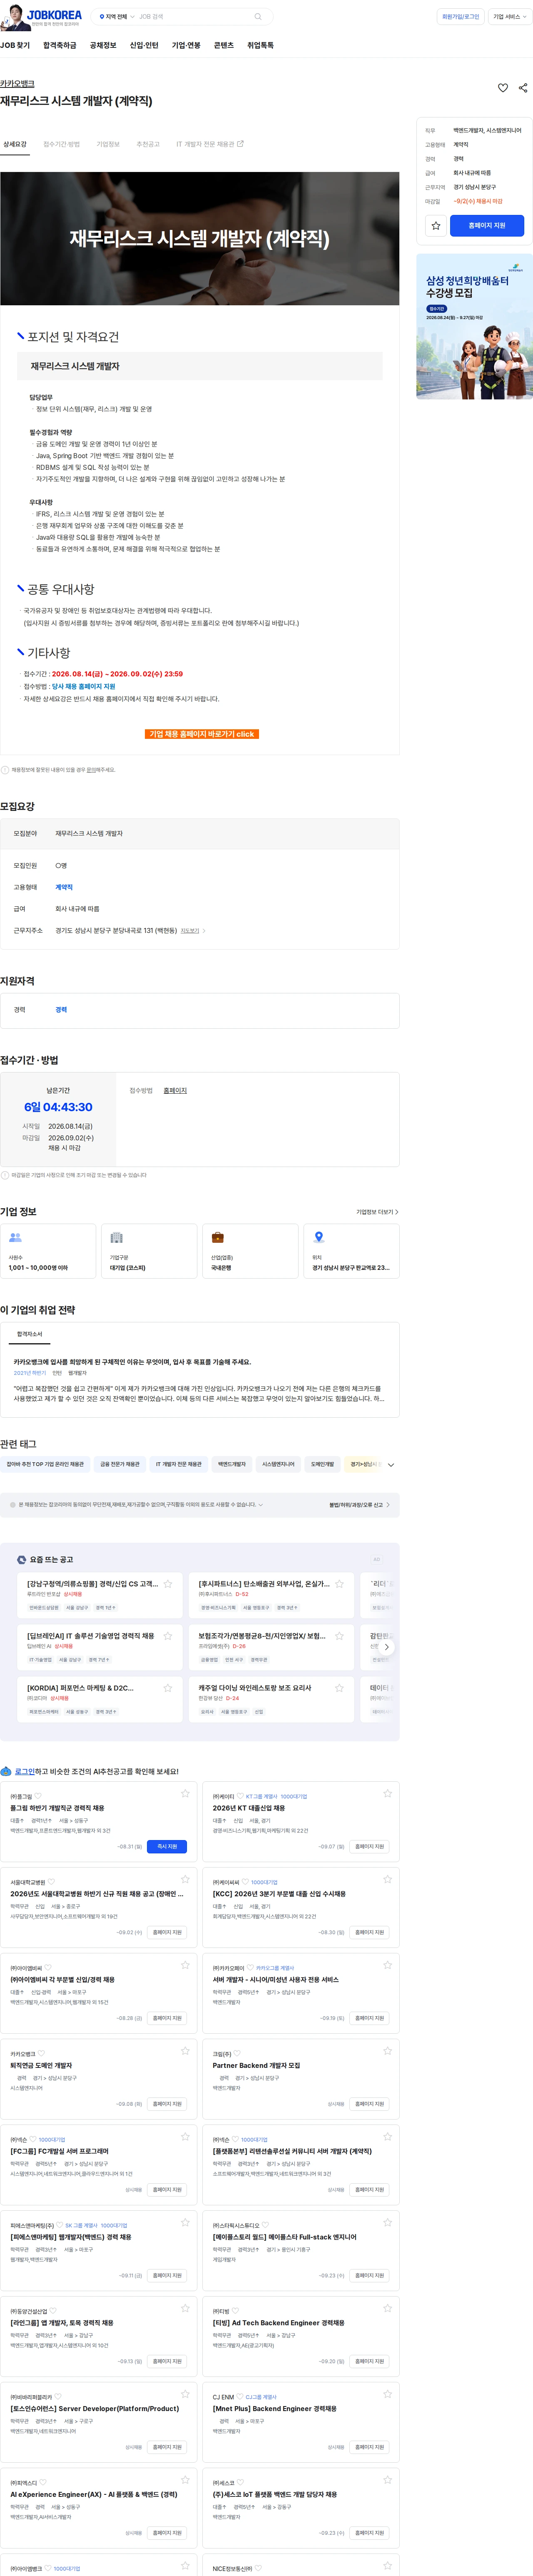Click heart icon next to 크림(주)

point(237,2054)
